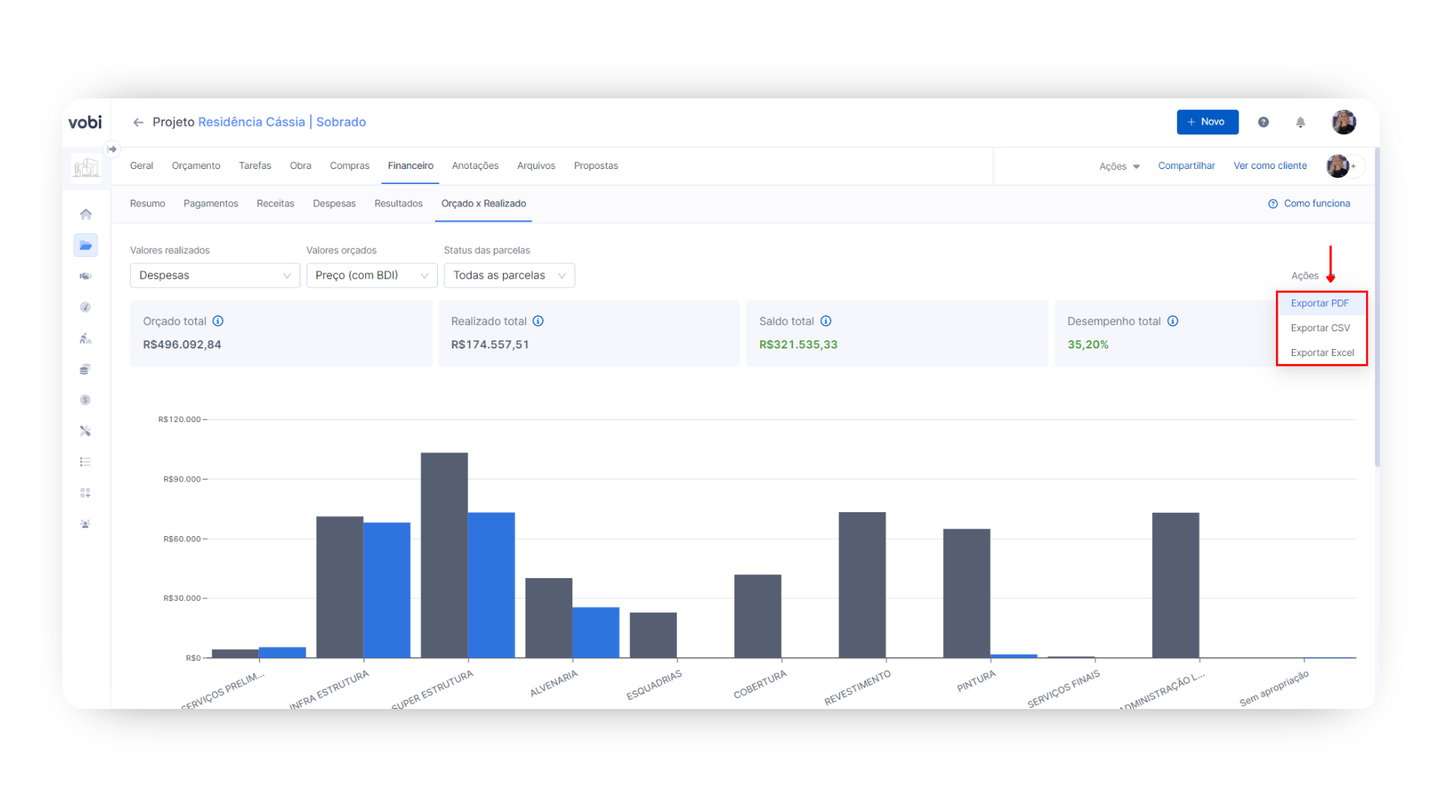Expand the sidebar with arrow toggle
Viewport: 1442px width, 811px height.
[112, 149]
